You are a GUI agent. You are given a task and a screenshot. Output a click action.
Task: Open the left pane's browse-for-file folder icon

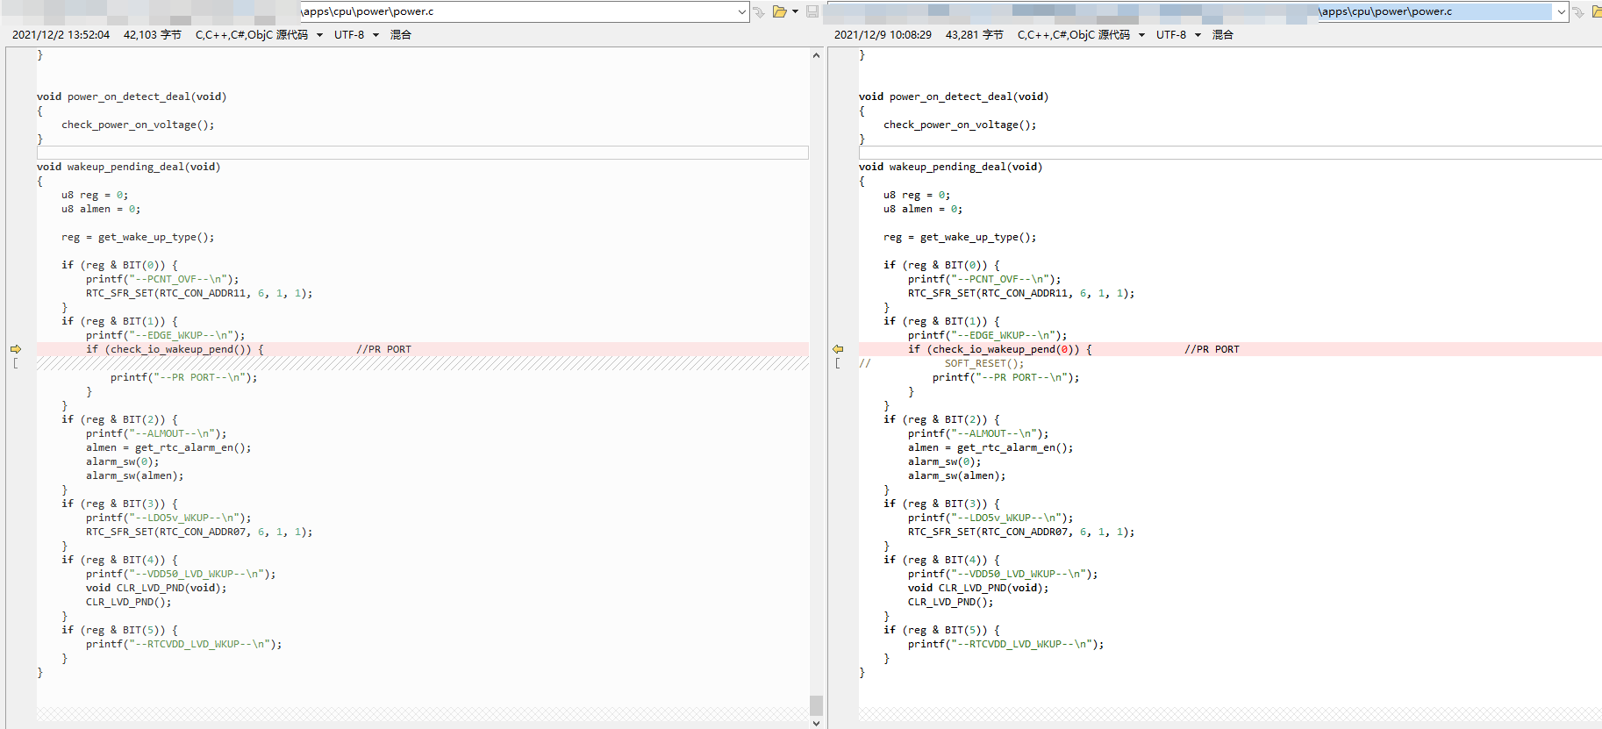tap(779, 11)
